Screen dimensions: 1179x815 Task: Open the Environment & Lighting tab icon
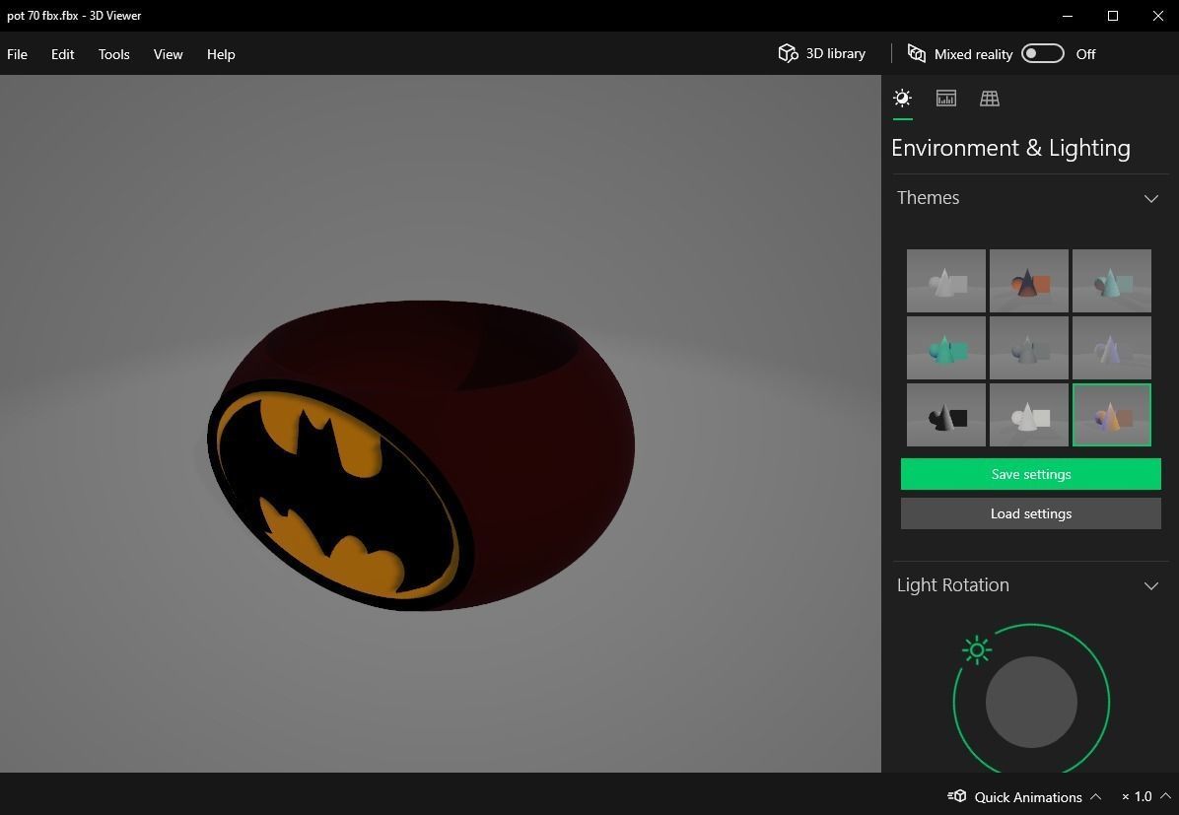902,98
